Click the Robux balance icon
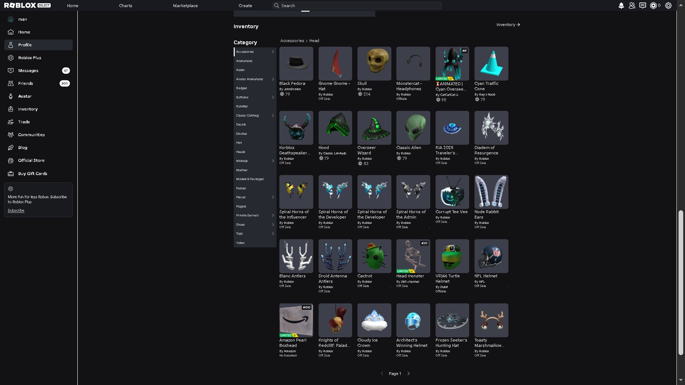Screen dimensions: 685x385 click(x=653, y=5)
